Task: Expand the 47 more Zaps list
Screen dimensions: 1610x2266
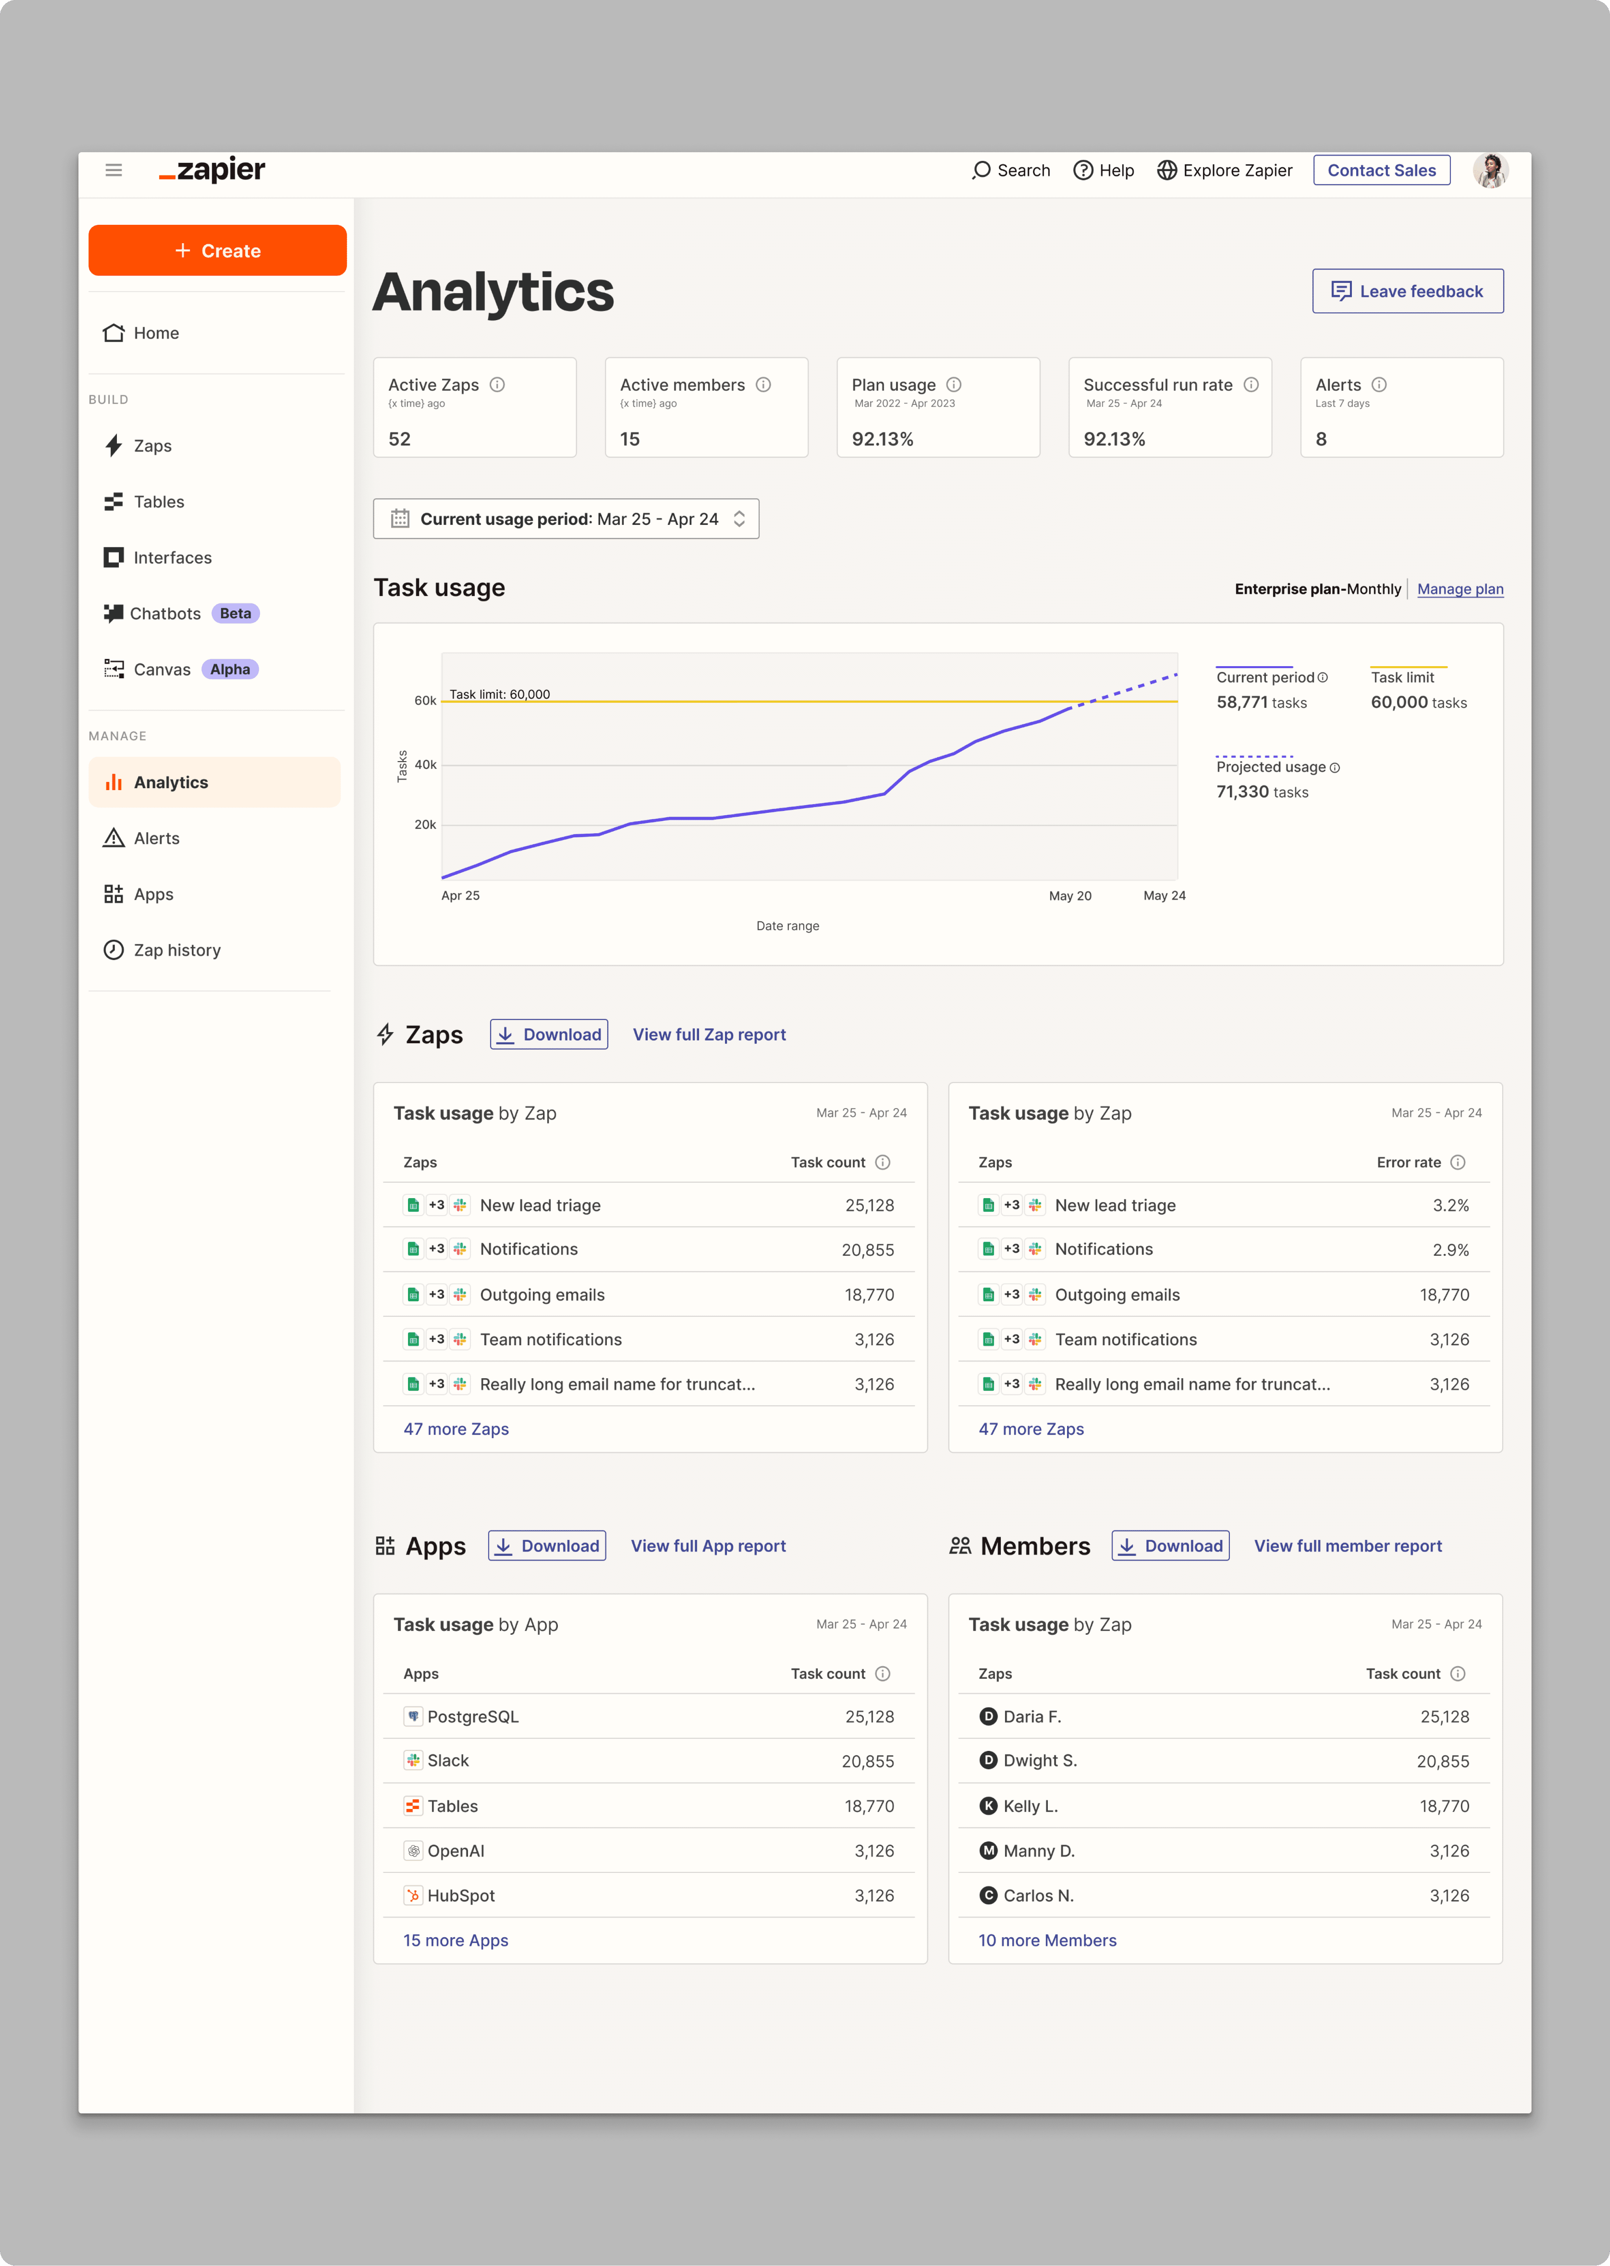Action: 456,1429
